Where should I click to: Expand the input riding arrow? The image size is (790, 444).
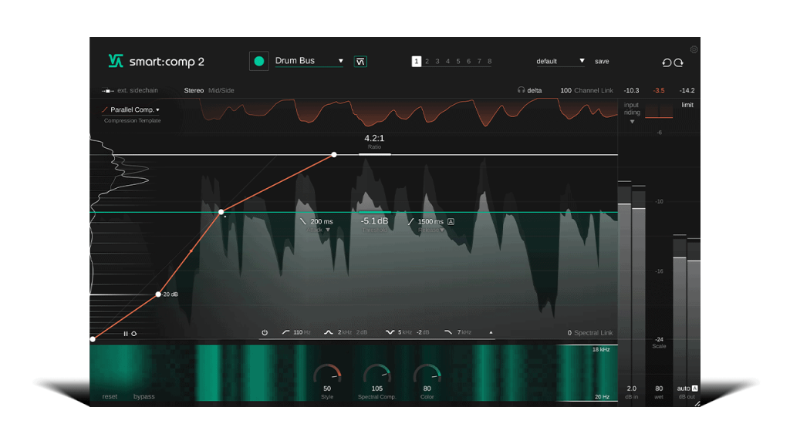632,122
